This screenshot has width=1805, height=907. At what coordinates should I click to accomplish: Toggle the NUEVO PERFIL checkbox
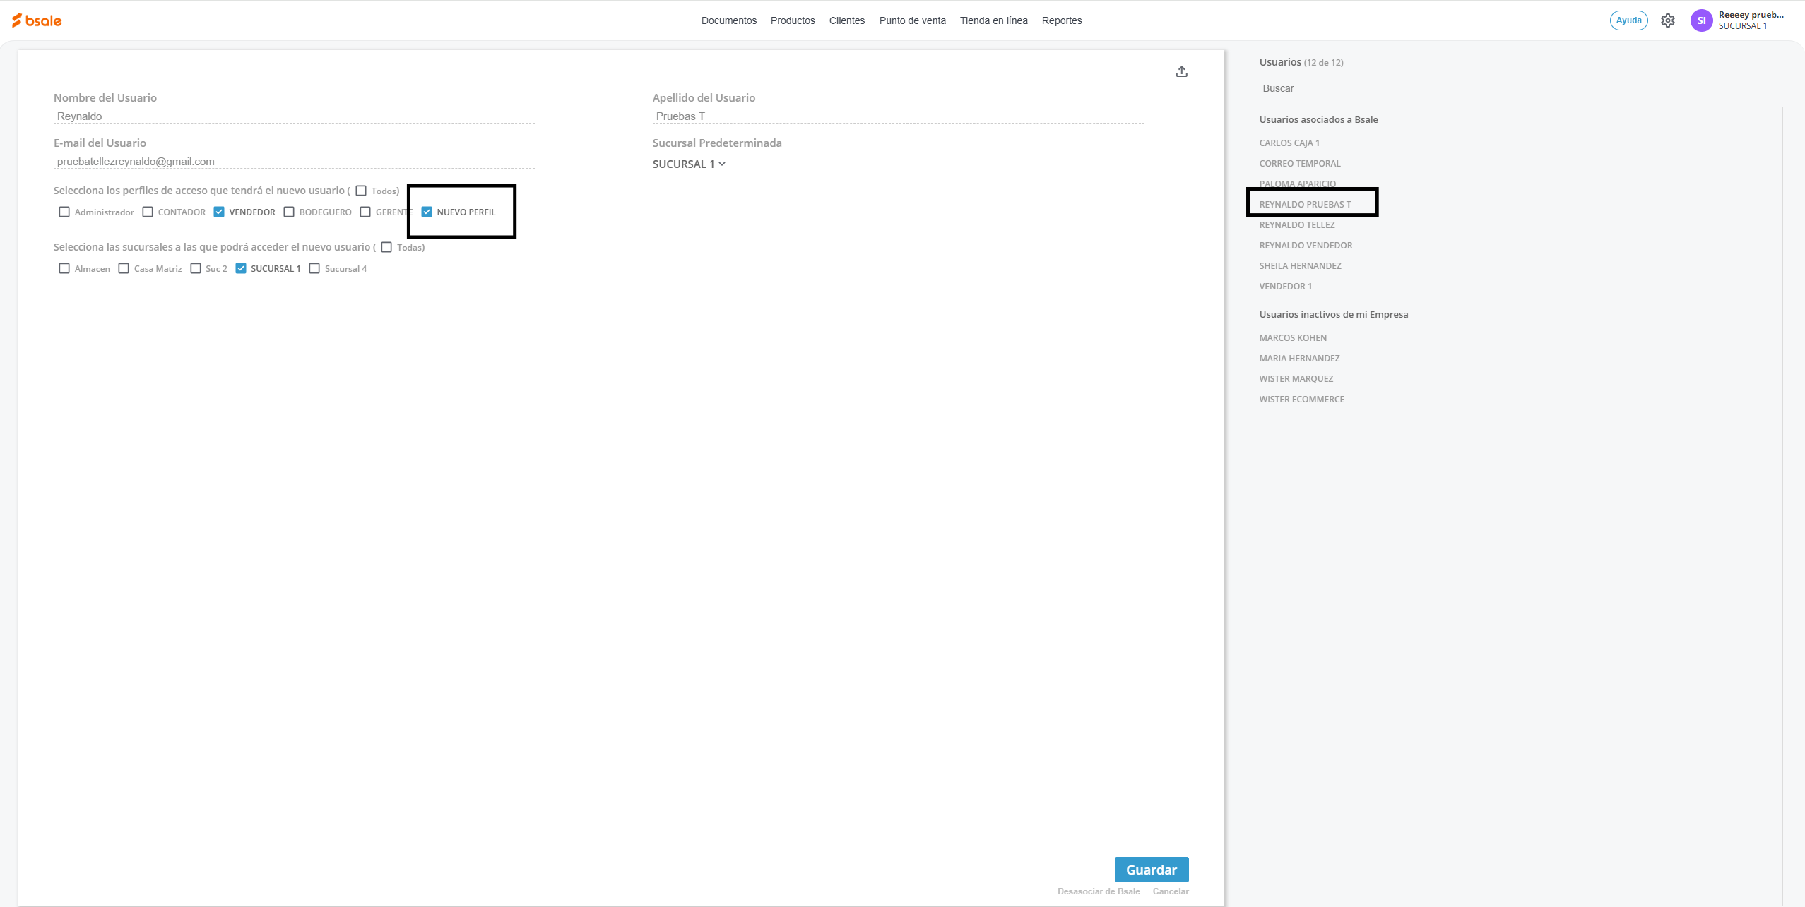click(x=427, y=212)
